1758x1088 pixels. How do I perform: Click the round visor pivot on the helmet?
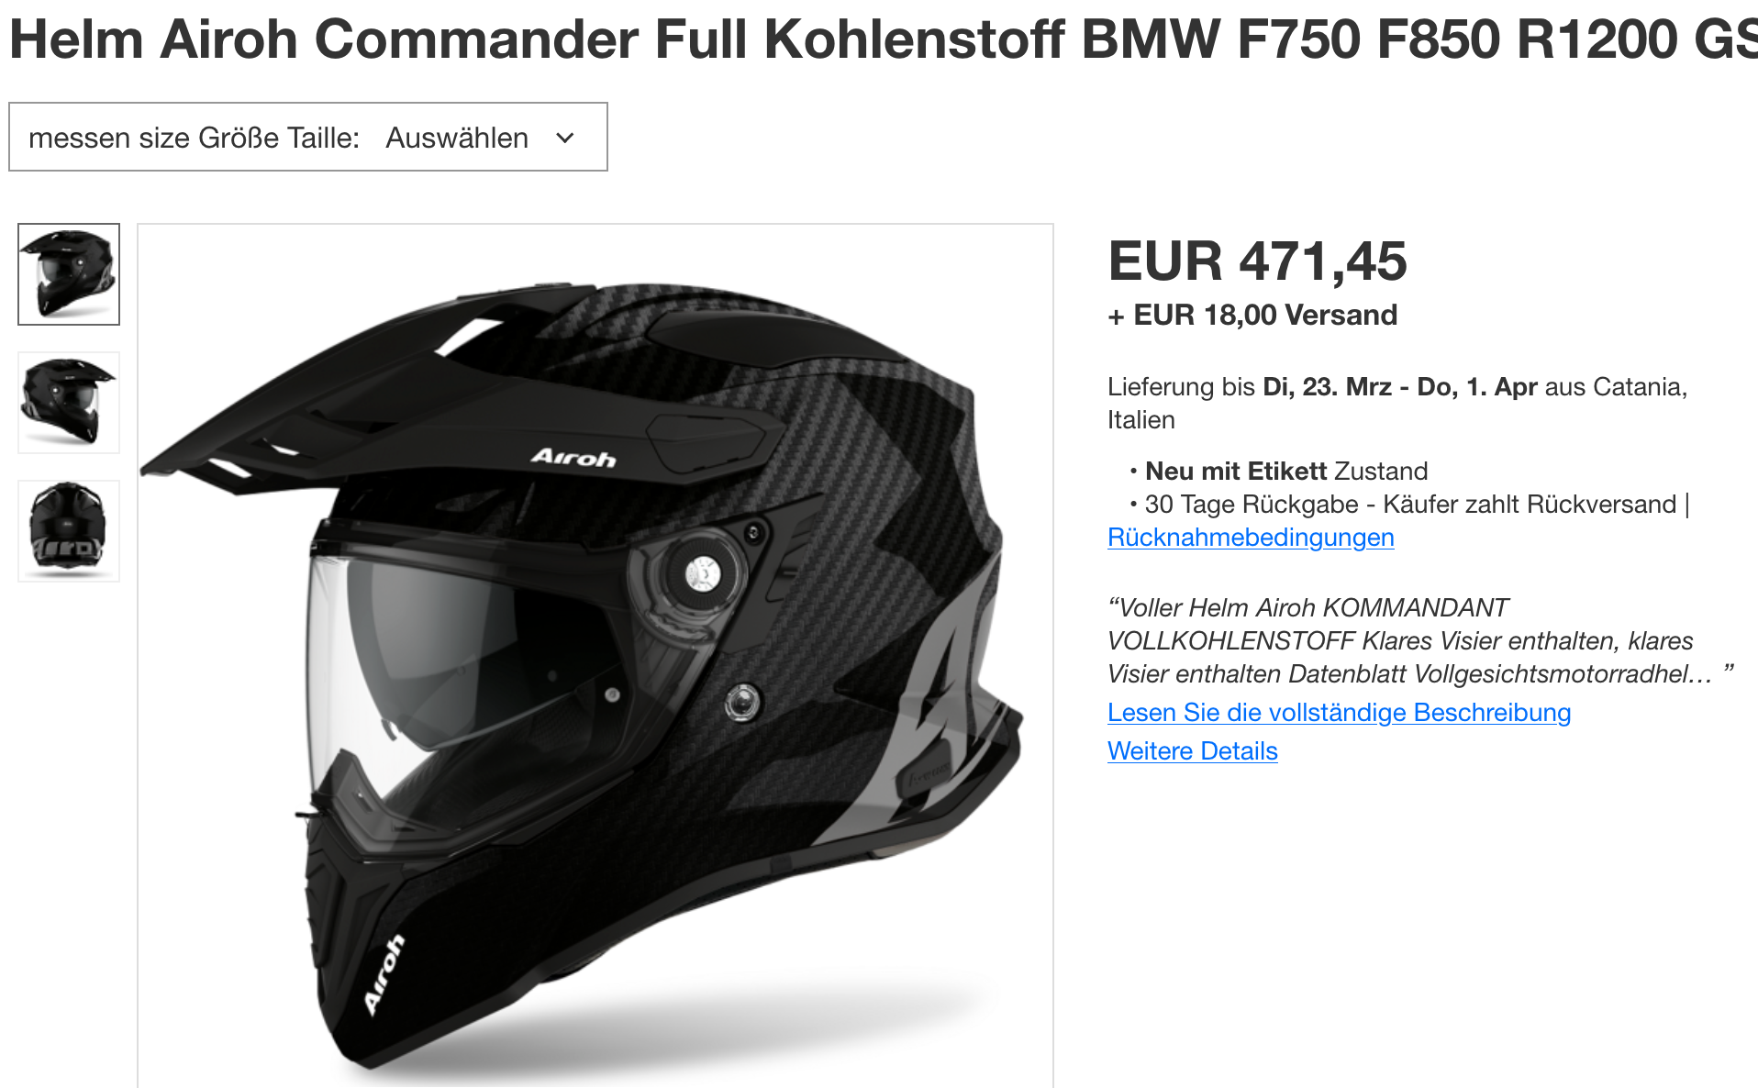click(703, 574)
